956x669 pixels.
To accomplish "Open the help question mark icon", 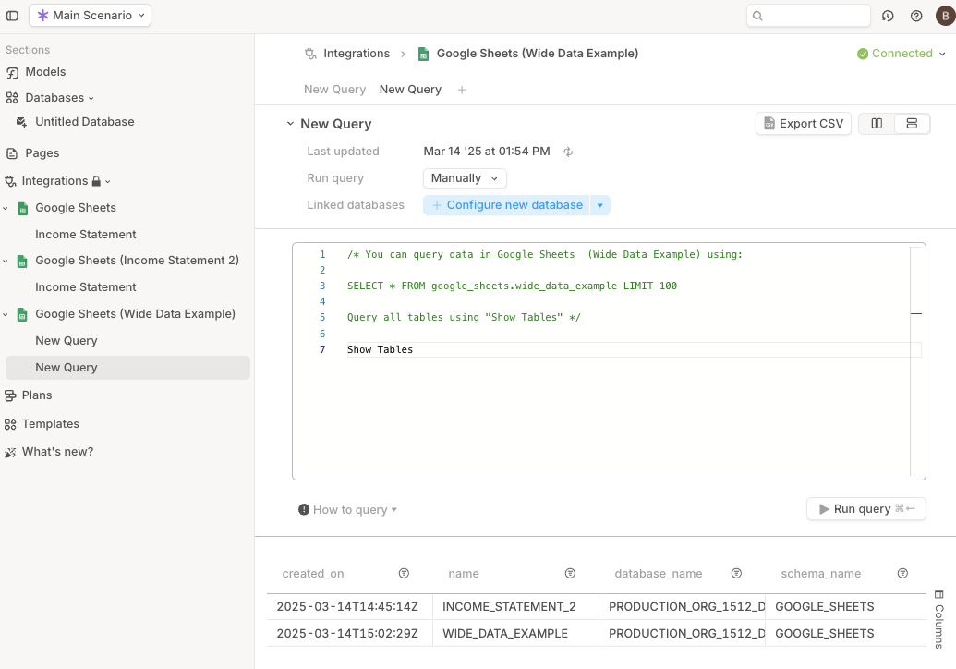I will [x=916, y=16].
